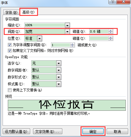Increase the position 磅值 with up arrow

(111, 37)
